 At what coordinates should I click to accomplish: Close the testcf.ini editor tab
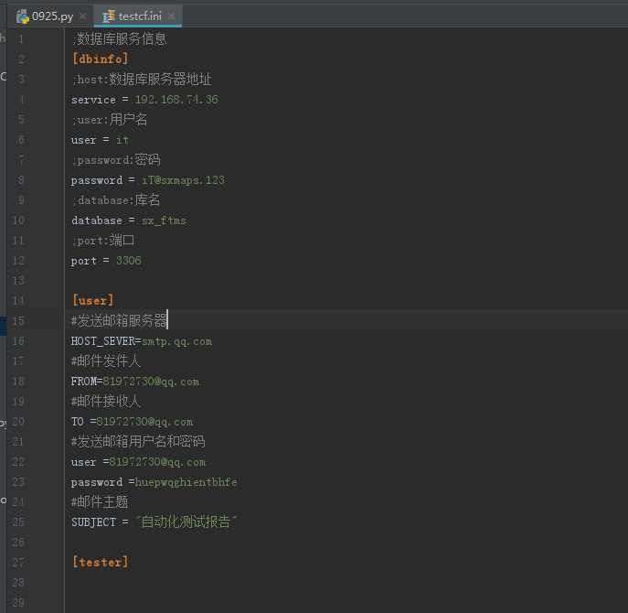tap(171, 16)
